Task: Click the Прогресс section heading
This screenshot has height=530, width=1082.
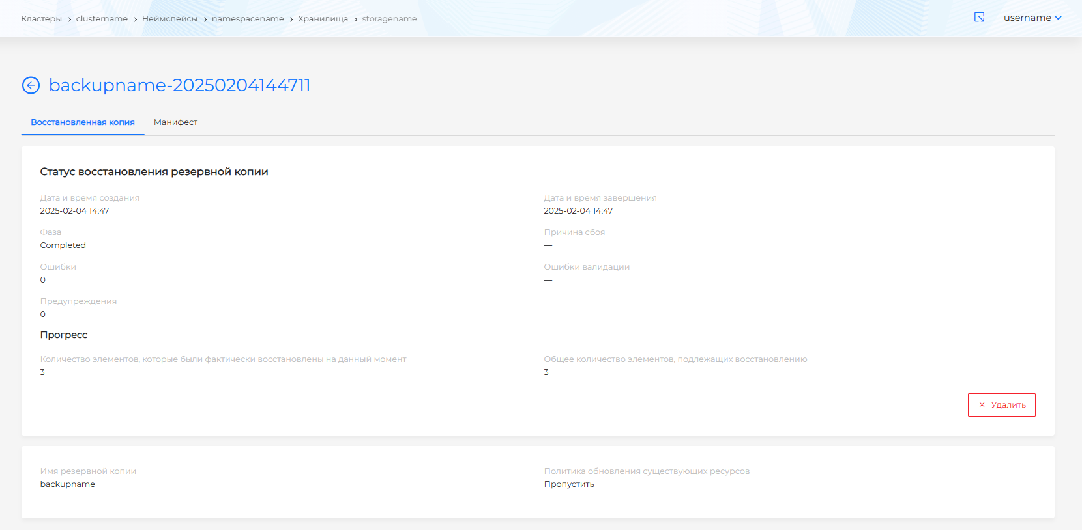Action: pos(63,335)
